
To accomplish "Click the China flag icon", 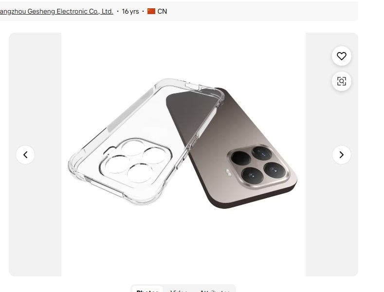I will point(151,11).
